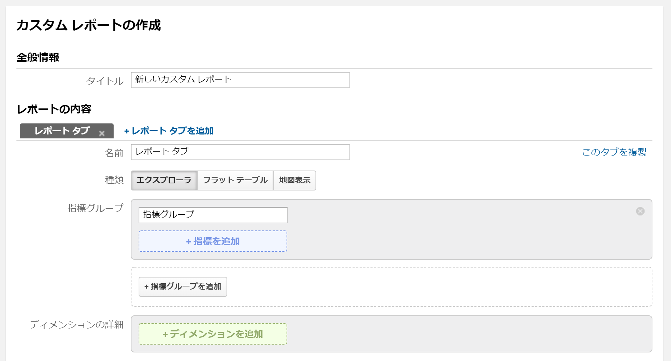Click the ディメンションの詳細 label
This screenshot has height=361, width=671.
coord(76,325)
